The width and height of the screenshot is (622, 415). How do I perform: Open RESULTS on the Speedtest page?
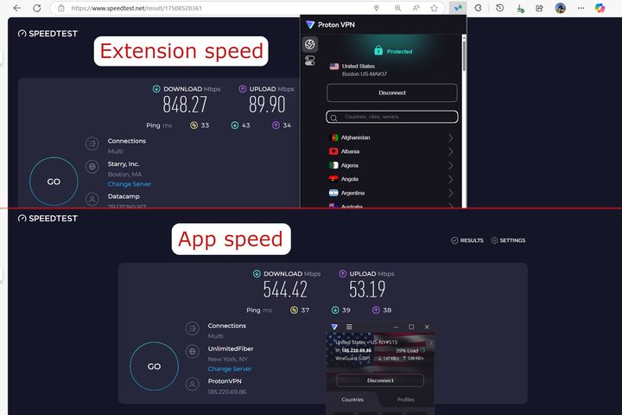[467, 240]
